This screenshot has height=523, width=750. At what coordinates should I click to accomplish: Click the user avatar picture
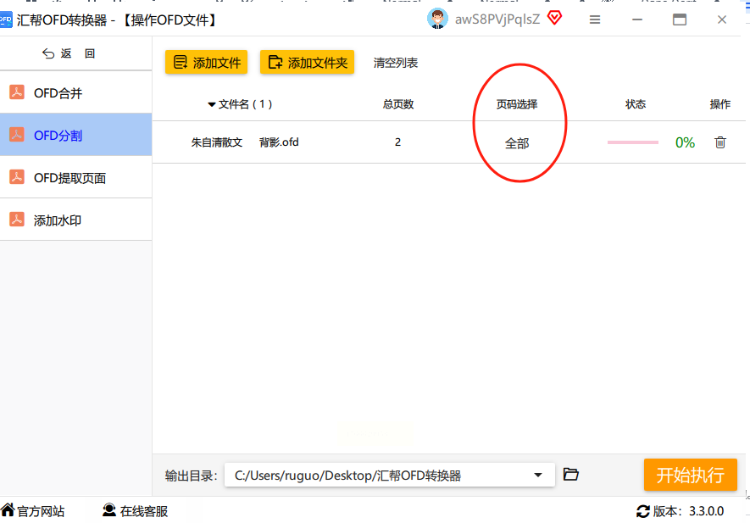pyautogui.click(x=437, y=19)
